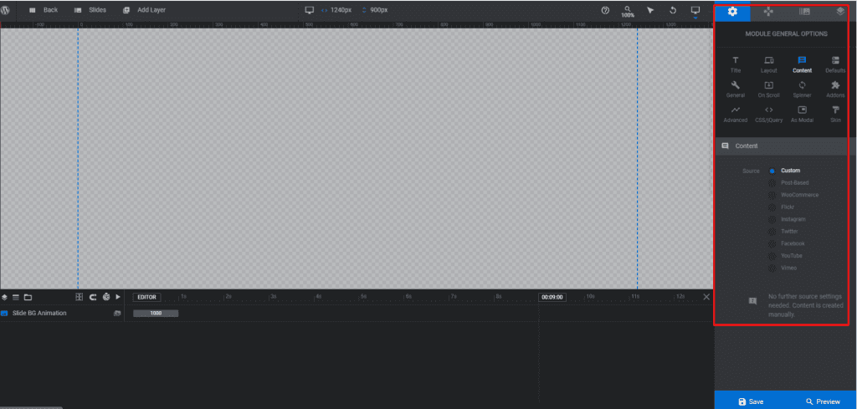Click the Slide BG Animation row folder icon
Screen dimensions: 857x409
click(x=116, y=314)
